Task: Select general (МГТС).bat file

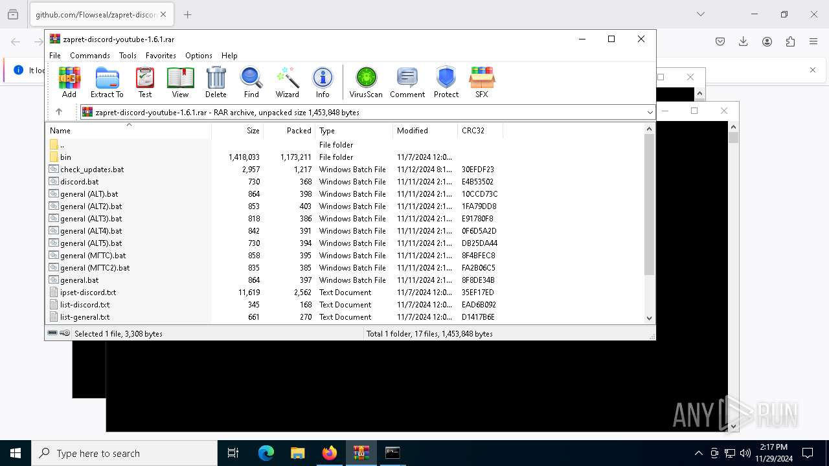Action: click(345, 256)
